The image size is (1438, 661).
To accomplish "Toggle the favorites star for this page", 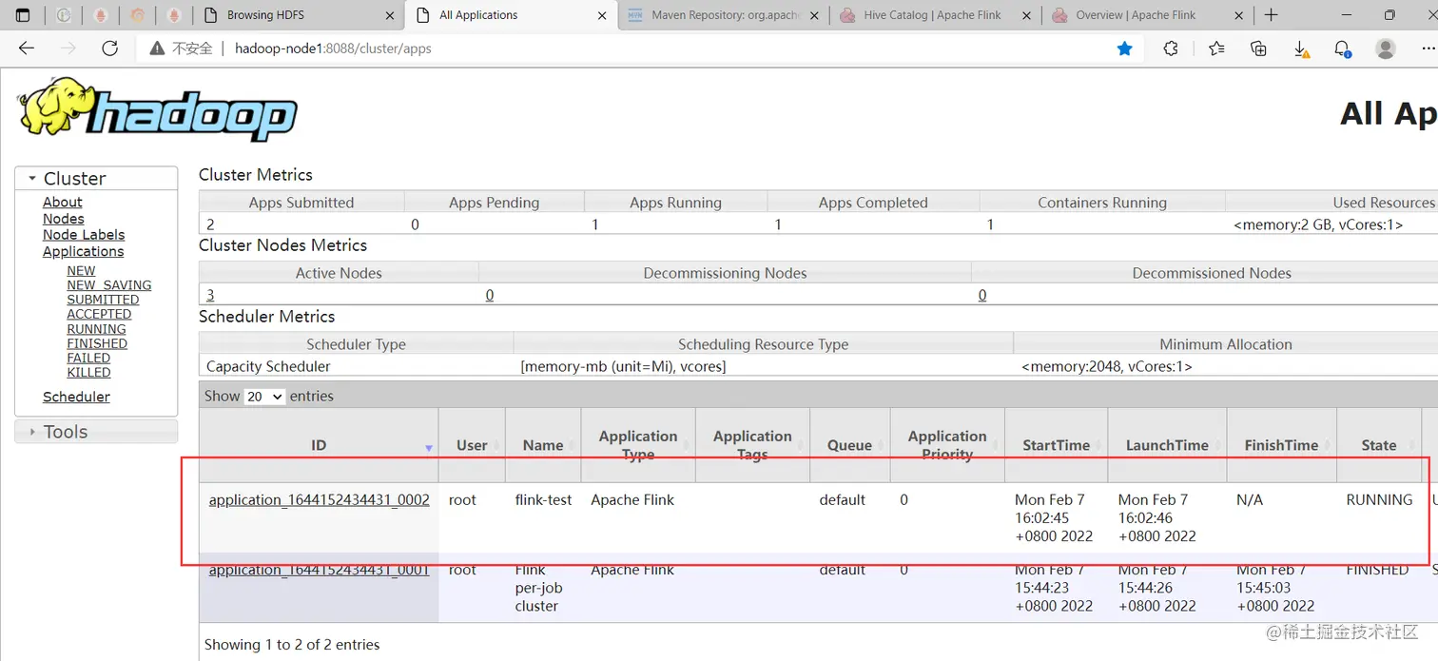I will click(1124, 49).
